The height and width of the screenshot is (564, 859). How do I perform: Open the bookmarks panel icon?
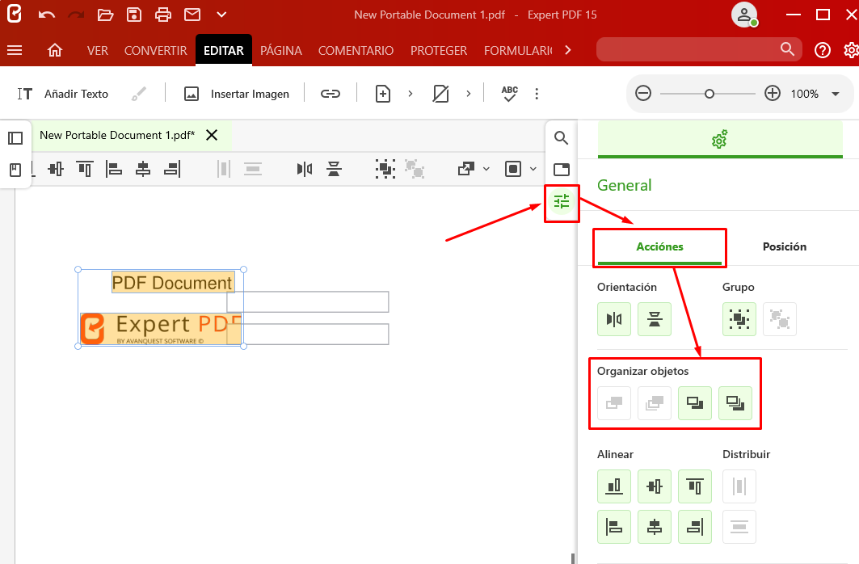click(x=15, y=170)
